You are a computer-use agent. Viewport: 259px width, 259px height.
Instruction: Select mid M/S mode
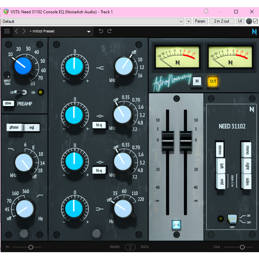[220, 181]
